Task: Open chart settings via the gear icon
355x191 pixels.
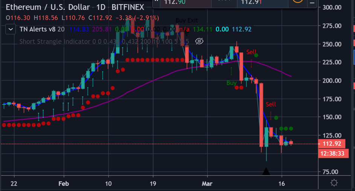Action: 334,183
